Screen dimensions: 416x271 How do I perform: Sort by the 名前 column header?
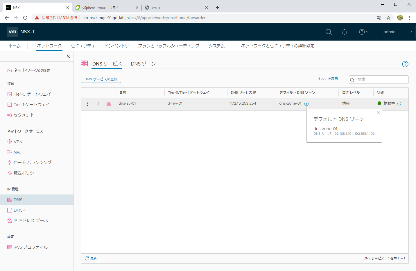click(123, 92)
